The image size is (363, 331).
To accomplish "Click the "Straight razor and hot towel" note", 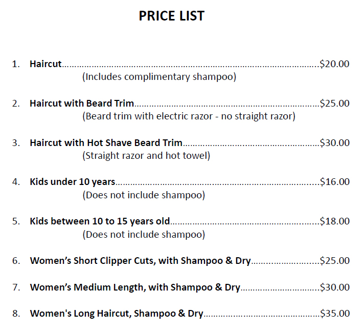I will click(x=146, y=155).
